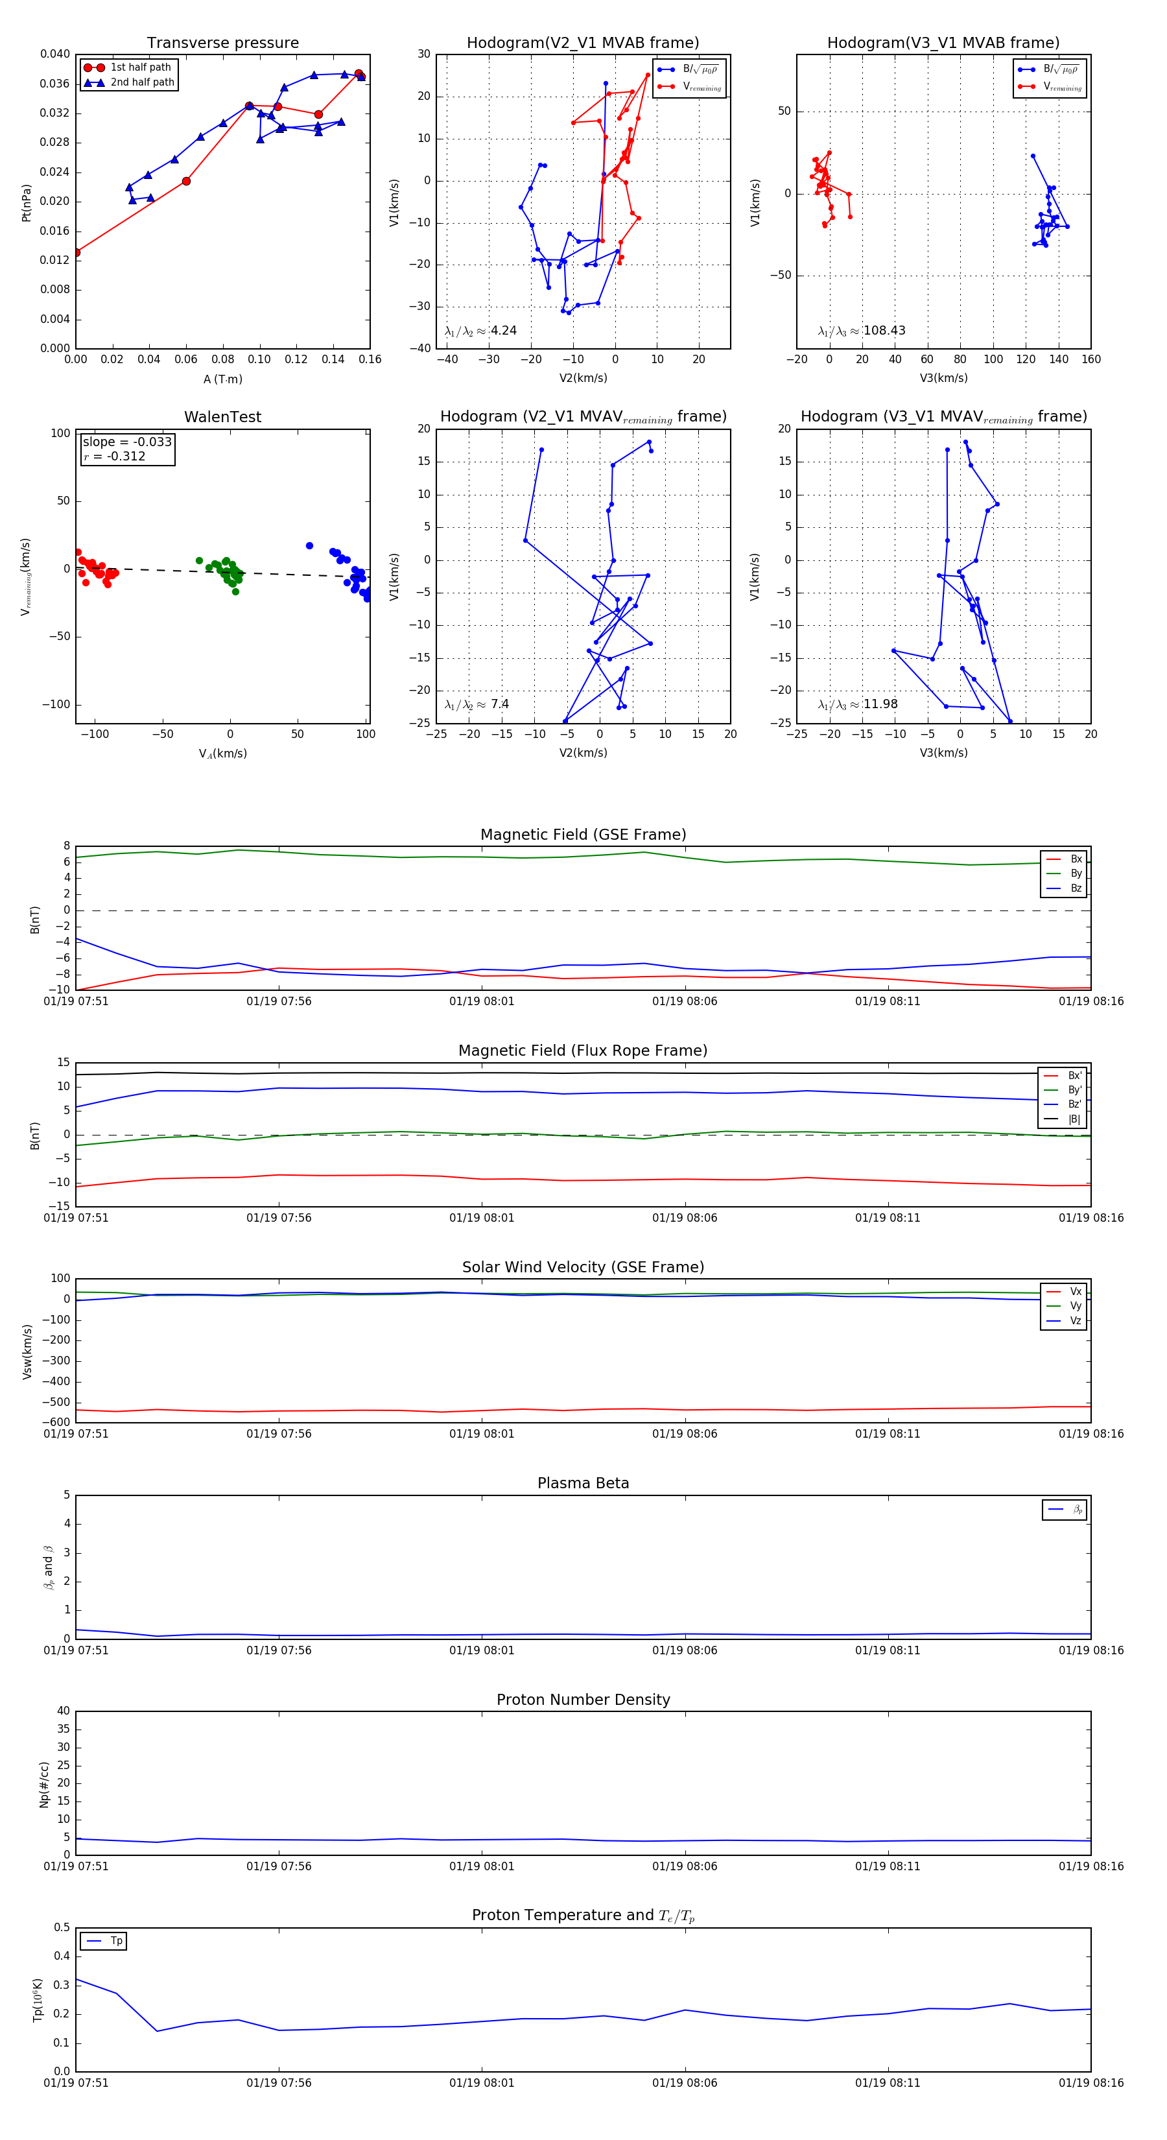The image size is (1167, 2140).
Task: Click '01/19 08:01' tick under Plasma Beta panel
Action: point(482,1650)
